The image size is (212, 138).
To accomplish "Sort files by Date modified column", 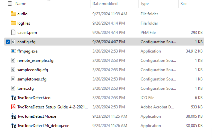I will pos(105,4).
